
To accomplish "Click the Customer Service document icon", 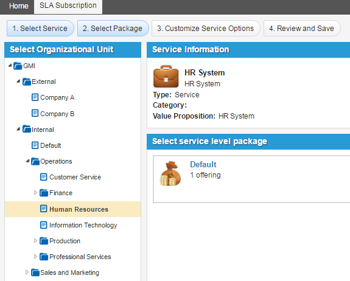I will [44, 177].
